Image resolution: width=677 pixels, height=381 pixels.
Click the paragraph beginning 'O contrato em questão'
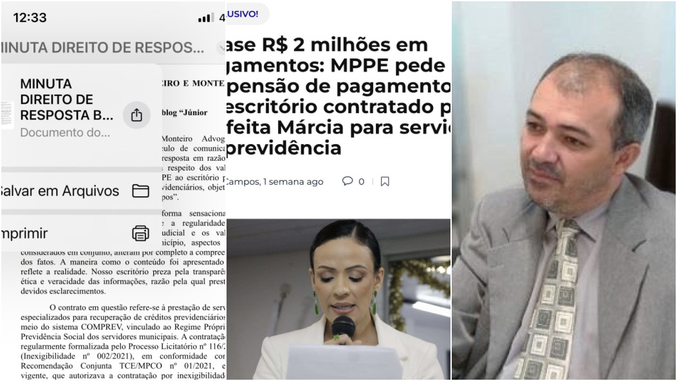pos(123,341)
